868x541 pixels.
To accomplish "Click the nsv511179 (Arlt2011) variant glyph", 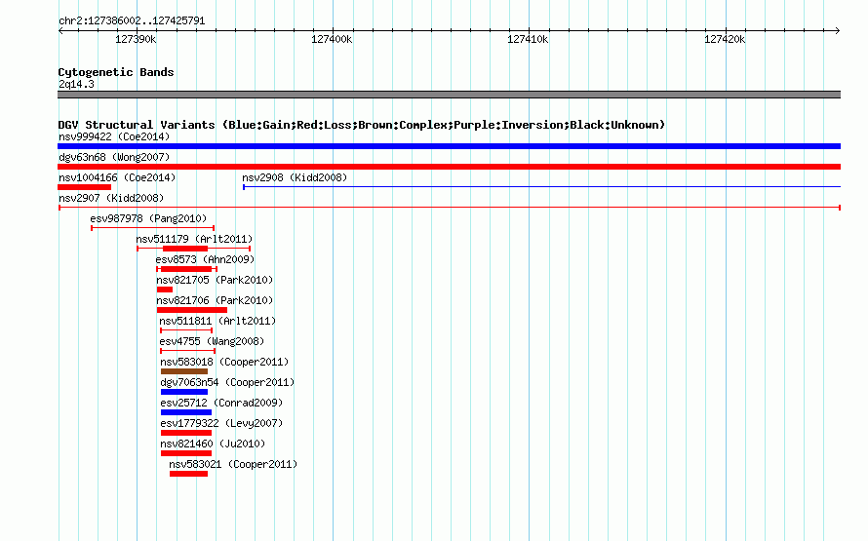I will [x=194, y=249].
